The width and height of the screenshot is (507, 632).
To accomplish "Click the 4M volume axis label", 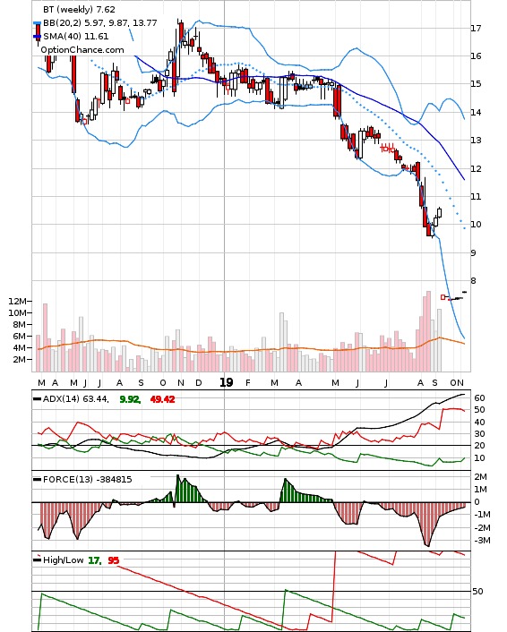I will click(x=20, y=348).
